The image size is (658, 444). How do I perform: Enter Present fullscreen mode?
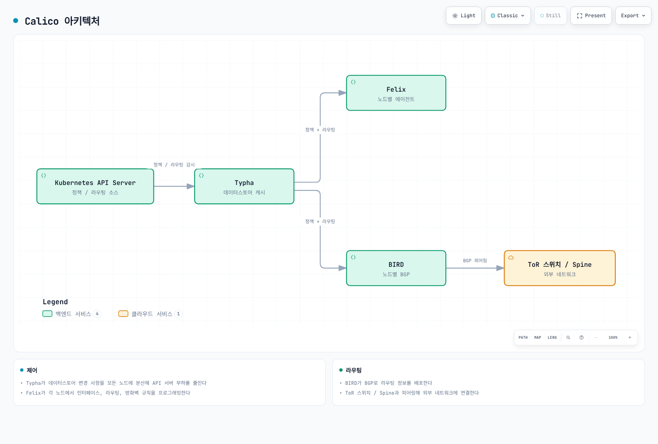[591, 16]
